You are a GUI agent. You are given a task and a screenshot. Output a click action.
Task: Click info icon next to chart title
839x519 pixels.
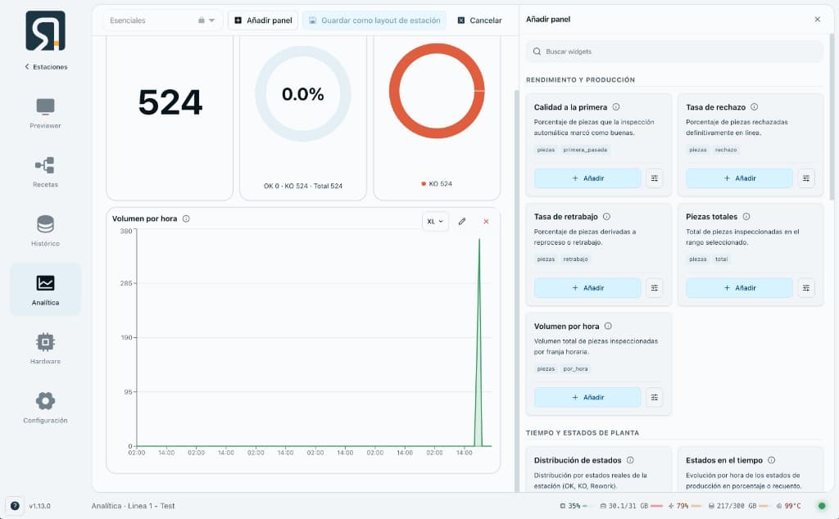click(x=186, y=219)
